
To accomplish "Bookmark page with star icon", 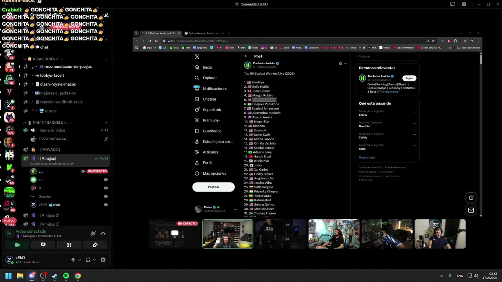I will (x=433, y=41).
